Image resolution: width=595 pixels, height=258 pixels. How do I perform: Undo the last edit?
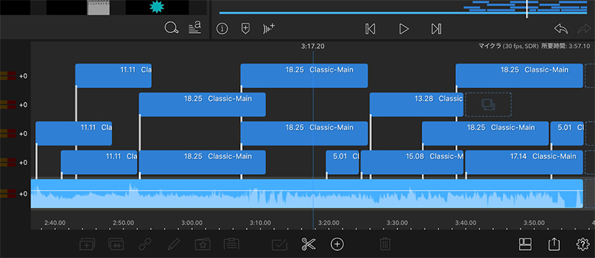(561, 29)
